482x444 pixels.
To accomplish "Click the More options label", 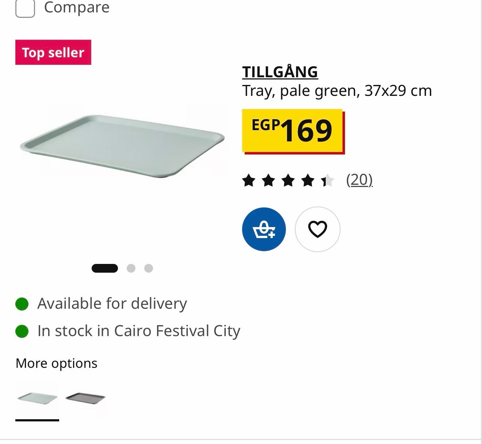I will click(57, 363).
